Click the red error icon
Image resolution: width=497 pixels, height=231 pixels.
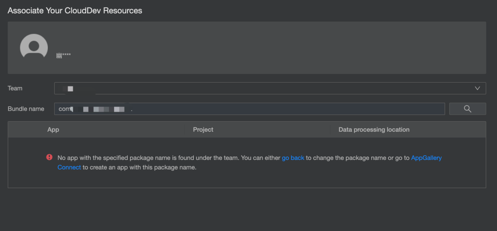pos(49,157)
